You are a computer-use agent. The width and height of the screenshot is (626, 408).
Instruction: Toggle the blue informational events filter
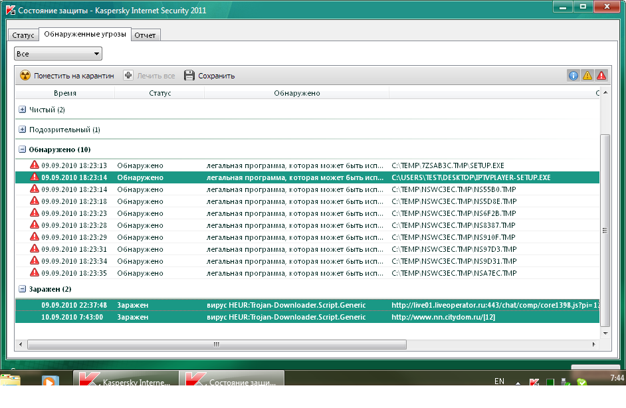pyautogui.click(x=573, y=76)
